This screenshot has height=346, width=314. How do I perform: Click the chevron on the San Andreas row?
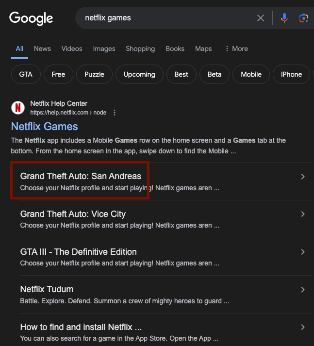303,177
